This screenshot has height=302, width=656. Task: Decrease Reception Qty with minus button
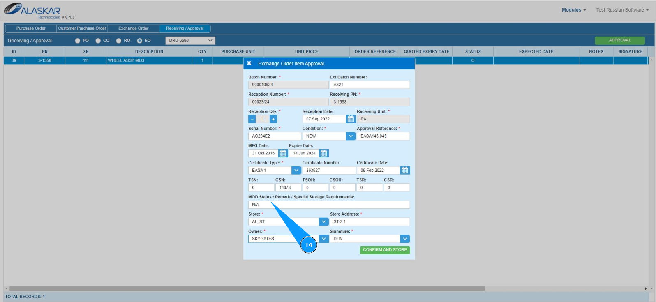(x=252, y=119)
